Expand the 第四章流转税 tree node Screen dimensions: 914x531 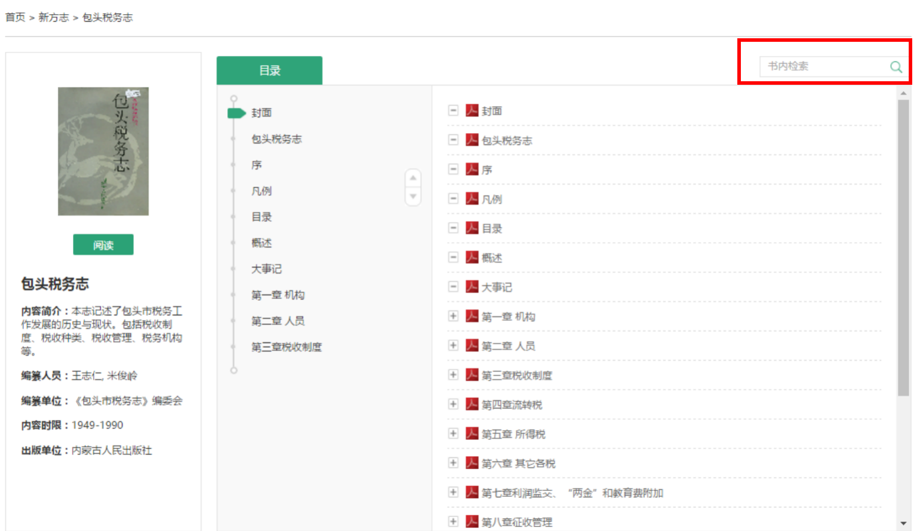[453, 404]
